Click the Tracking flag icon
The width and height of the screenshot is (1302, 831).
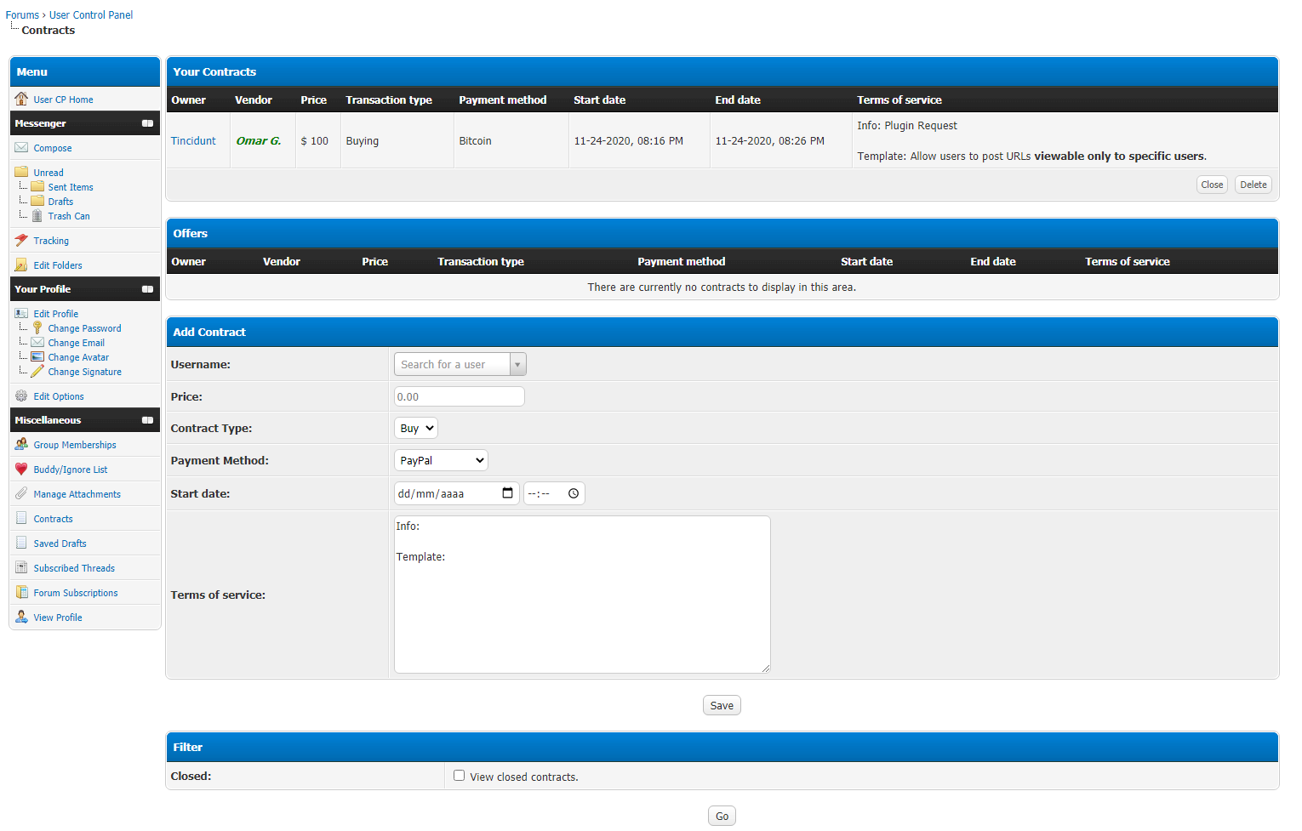(x=21, y=241)
